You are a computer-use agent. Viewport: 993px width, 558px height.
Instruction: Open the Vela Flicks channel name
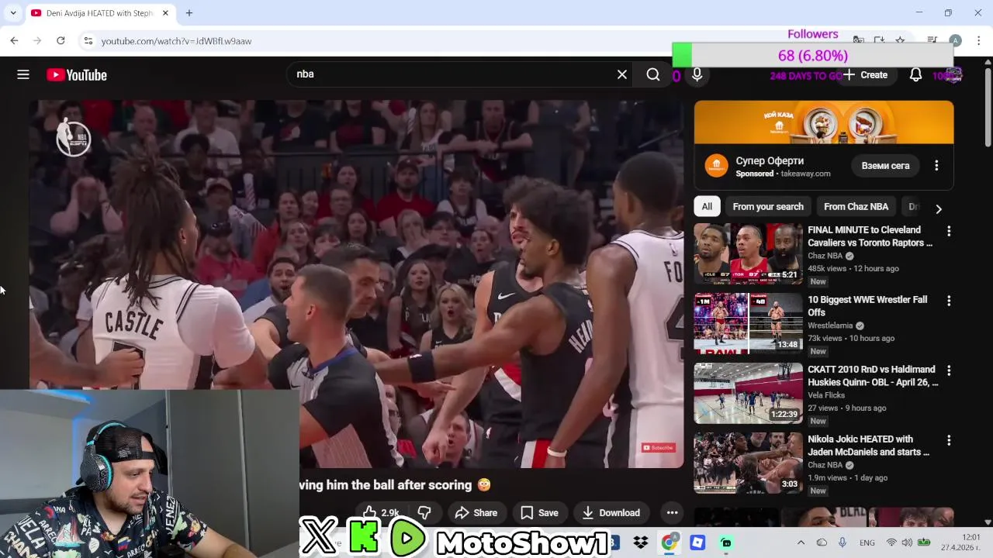(x=826, y=395)
